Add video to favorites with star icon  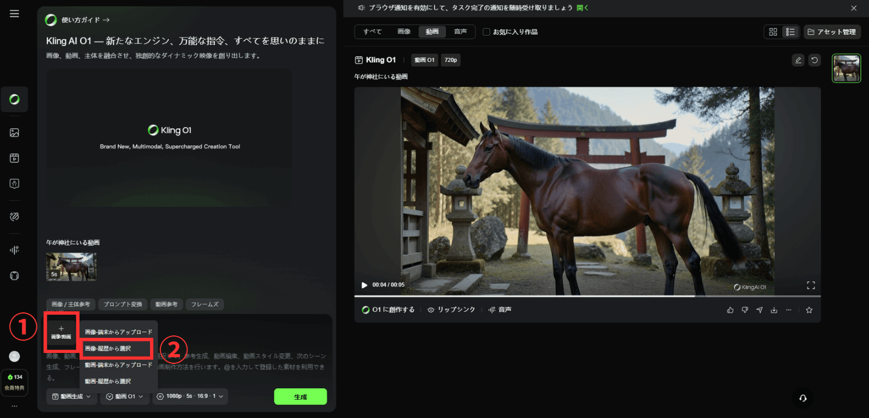tap(809, 310)
